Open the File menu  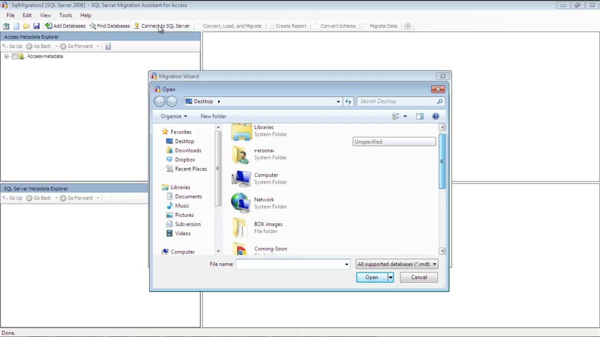10,15
